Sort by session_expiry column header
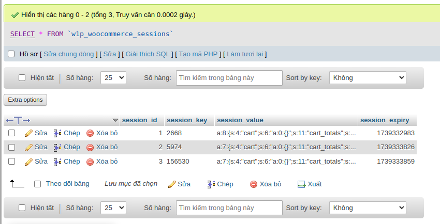Image resolution: width=440 pixels, height=224 pixels. point(385,120)
